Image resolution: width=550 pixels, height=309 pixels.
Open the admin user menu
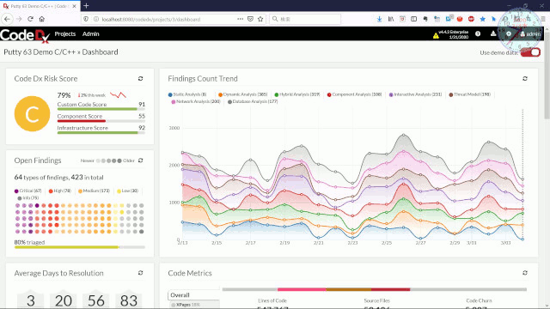tap(530, 34)
